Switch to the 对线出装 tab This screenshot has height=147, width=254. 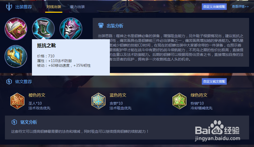(54, 7)
